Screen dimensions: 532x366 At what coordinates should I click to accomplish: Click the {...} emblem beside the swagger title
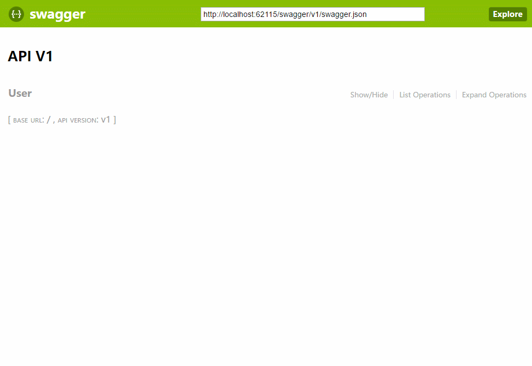(16, 14)
